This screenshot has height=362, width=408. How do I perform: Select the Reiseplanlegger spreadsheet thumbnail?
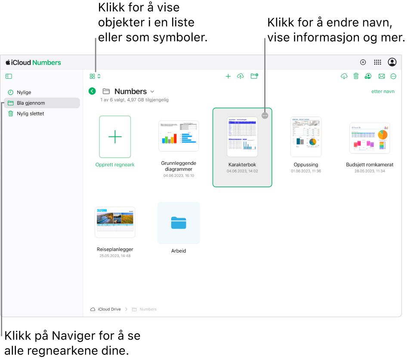point(115,222)
